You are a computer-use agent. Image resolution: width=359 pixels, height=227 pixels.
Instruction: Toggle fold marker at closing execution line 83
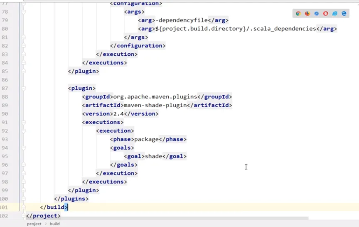24,54
